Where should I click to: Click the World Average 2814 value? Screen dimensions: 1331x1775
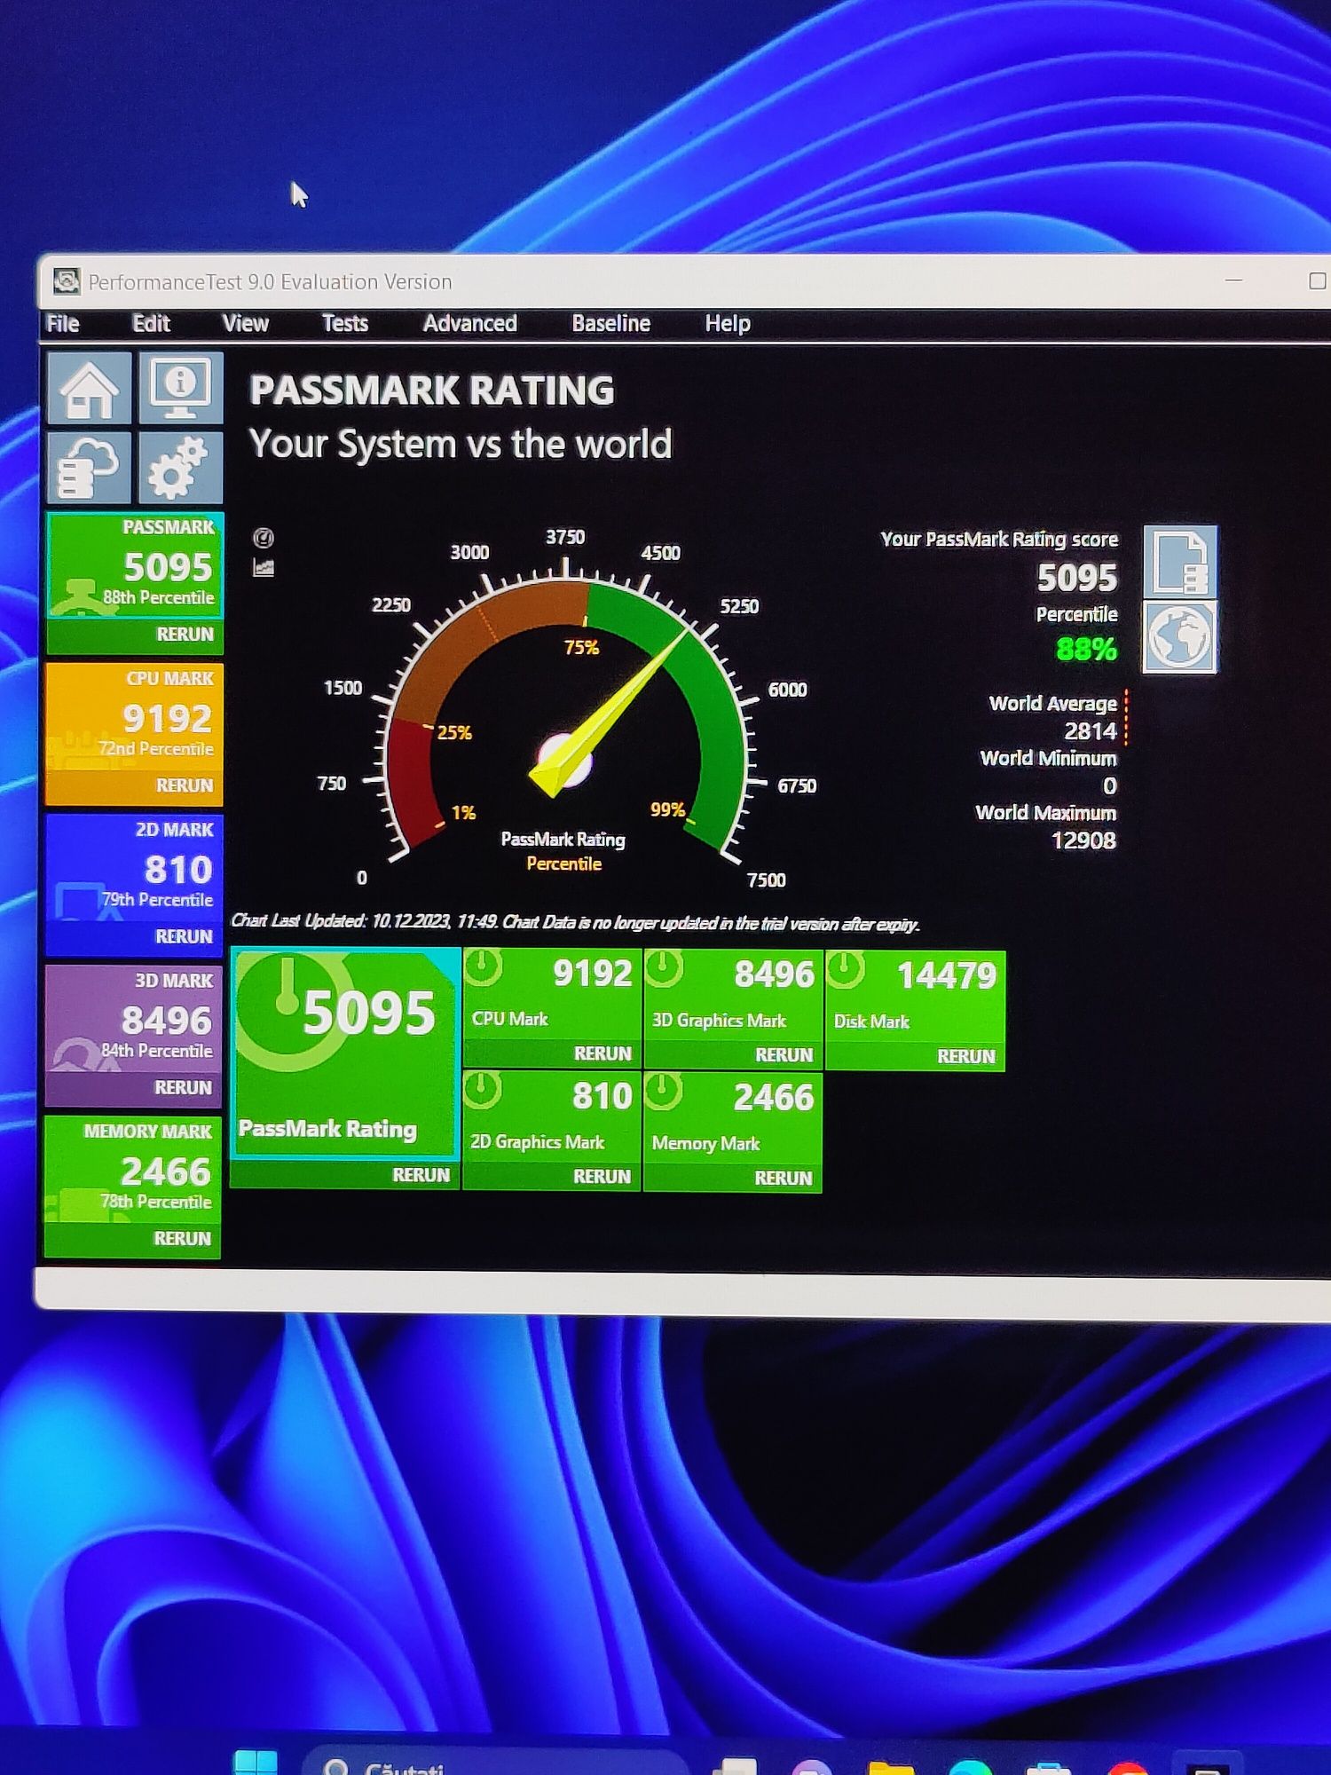[x=1090, y=731]
